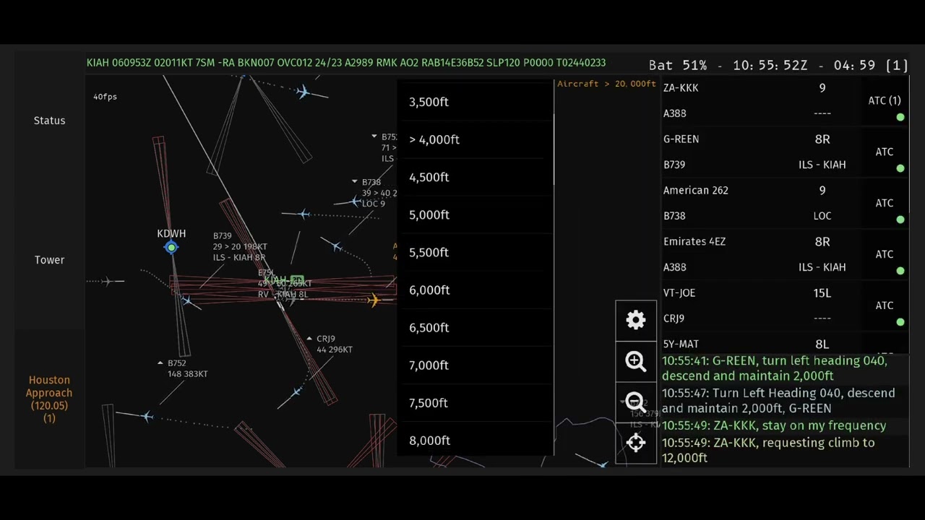
Task: Open ATC for VT-JOE strip
Action: (885, 306)
